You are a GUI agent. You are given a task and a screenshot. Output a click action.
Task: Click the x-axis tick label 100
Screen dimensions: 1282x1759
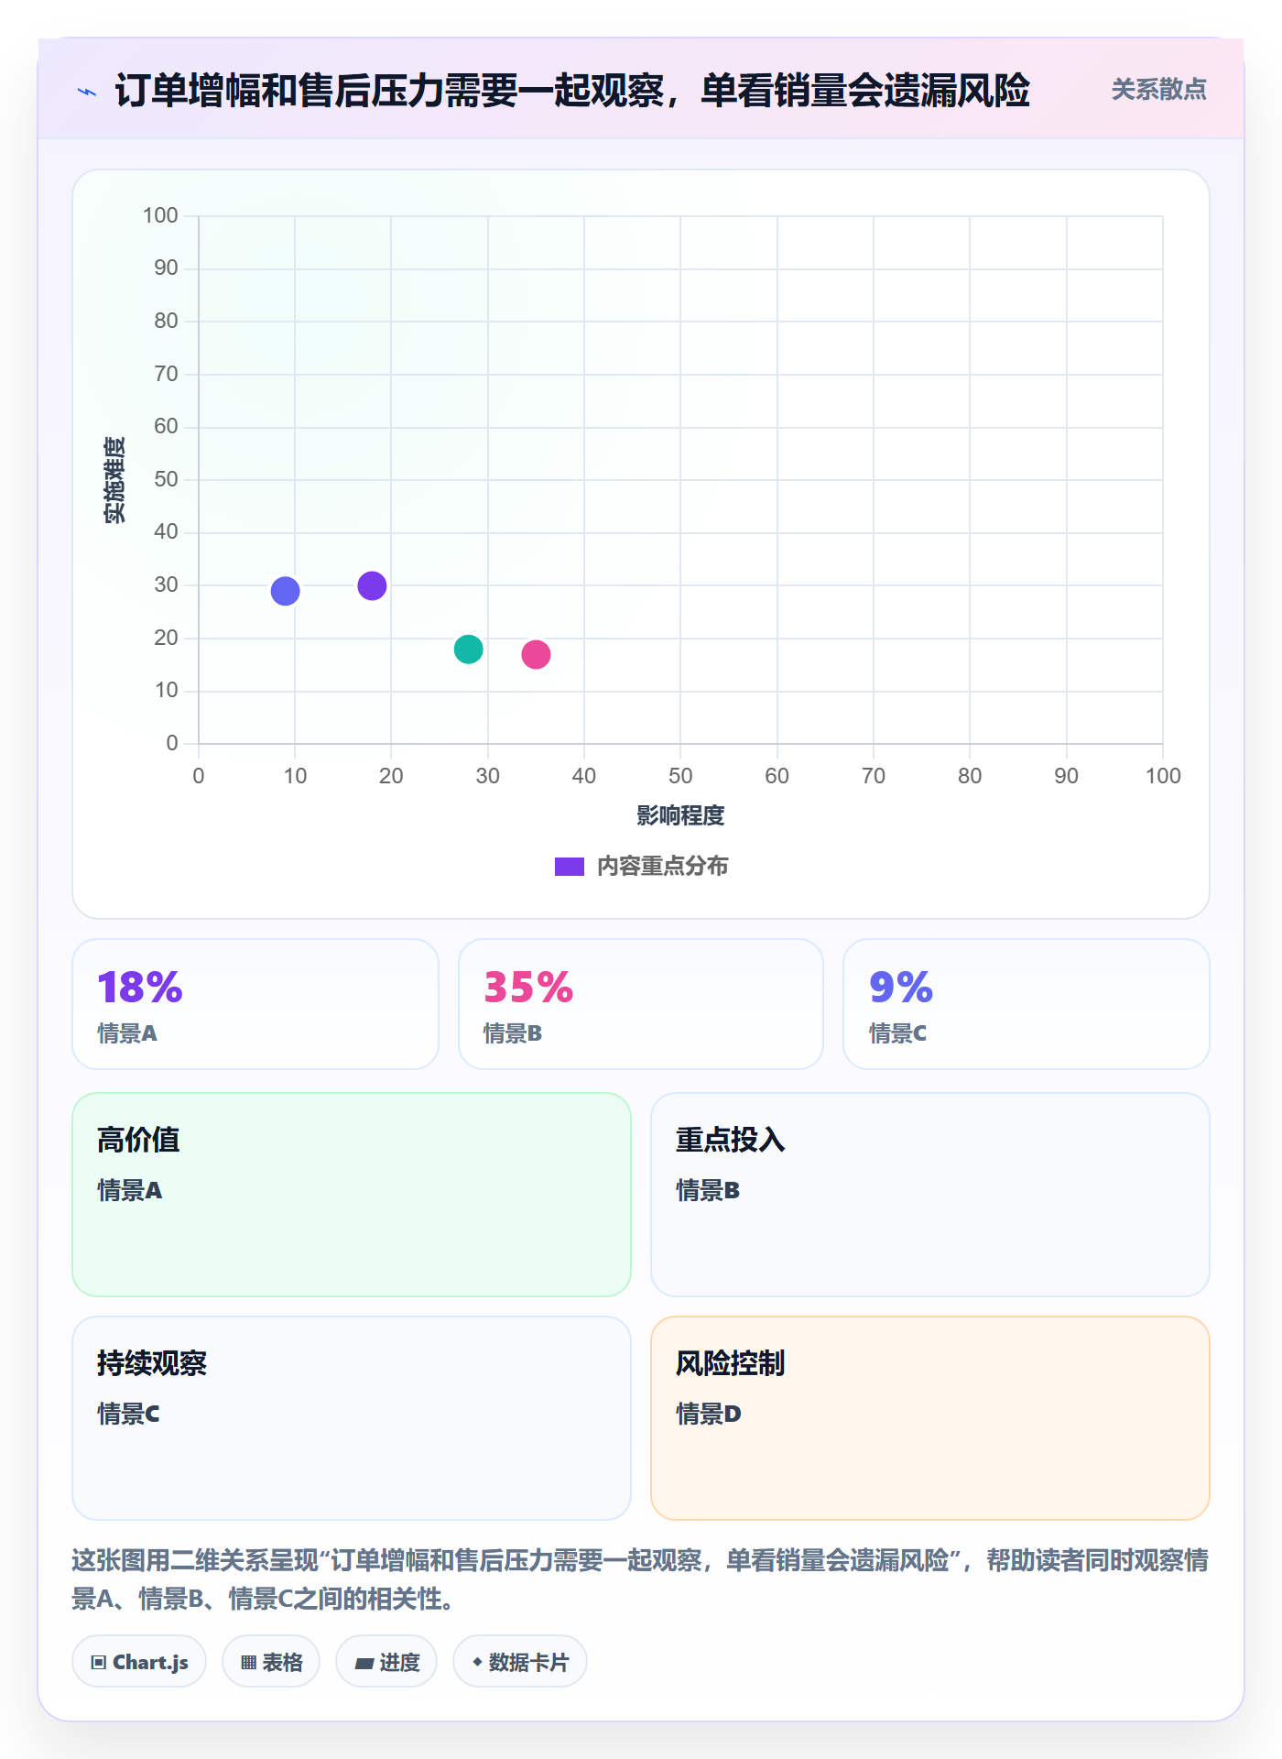click(x=1163, y=776)
